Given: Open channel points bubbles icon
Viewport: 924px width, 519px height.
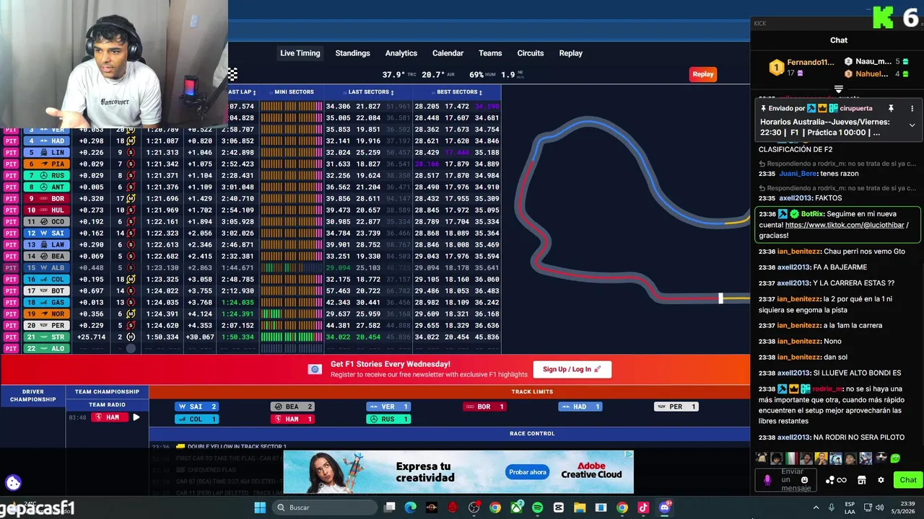Looking at the screenshot, I should pyautogui.click(x=830, y=480).
